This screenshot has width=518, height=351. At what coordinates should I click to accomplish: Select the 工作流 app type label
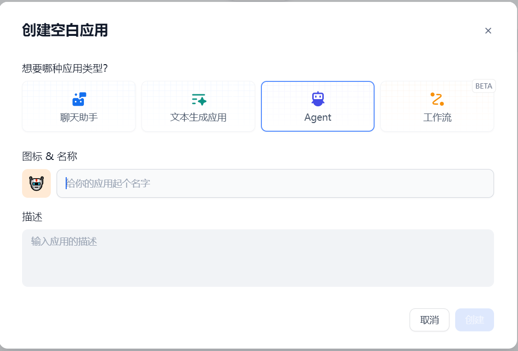437,118
